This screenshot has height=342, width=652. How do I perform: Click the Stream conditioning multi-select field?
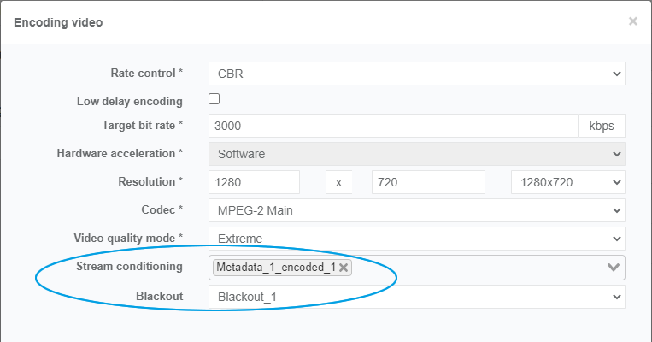click(479, 268)
